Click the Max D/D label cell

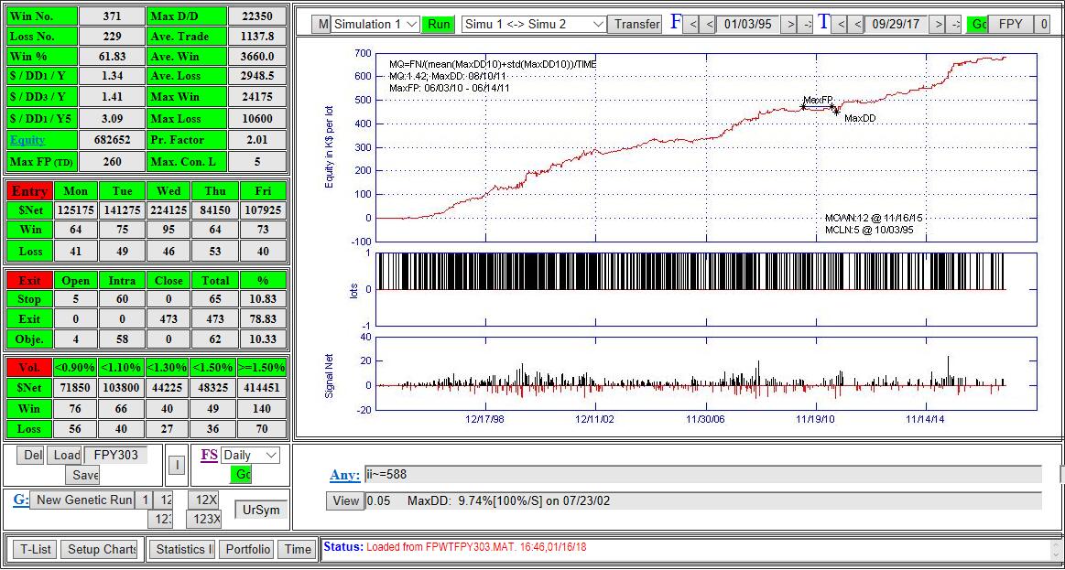coord(186,16)
